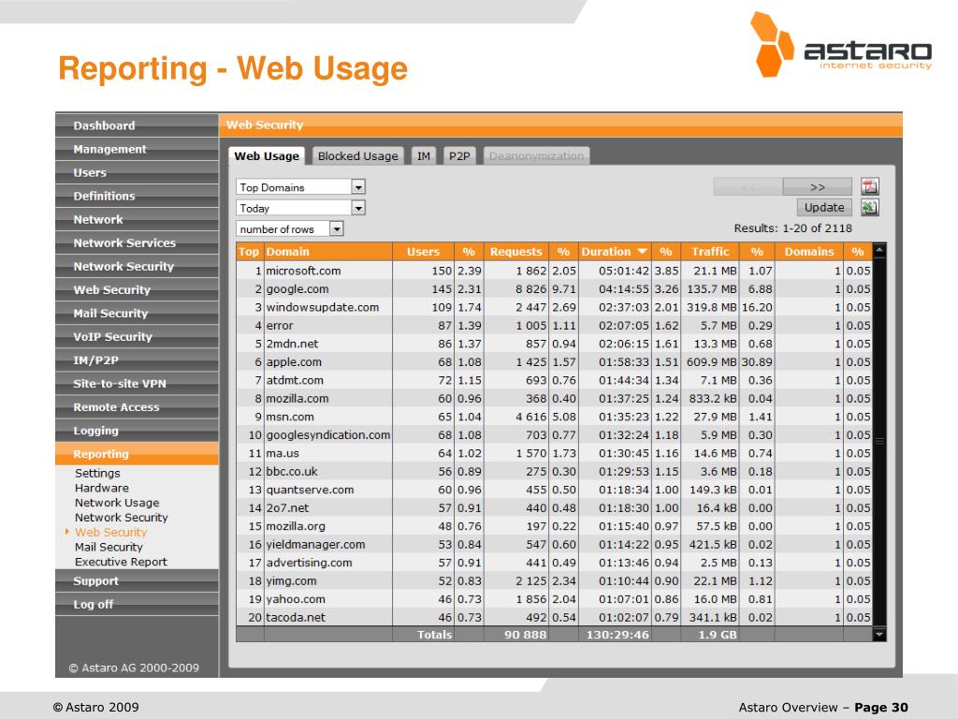Sort table by Requests column header
This screenshot has width=958, height=719.
[x=515, y=251]
